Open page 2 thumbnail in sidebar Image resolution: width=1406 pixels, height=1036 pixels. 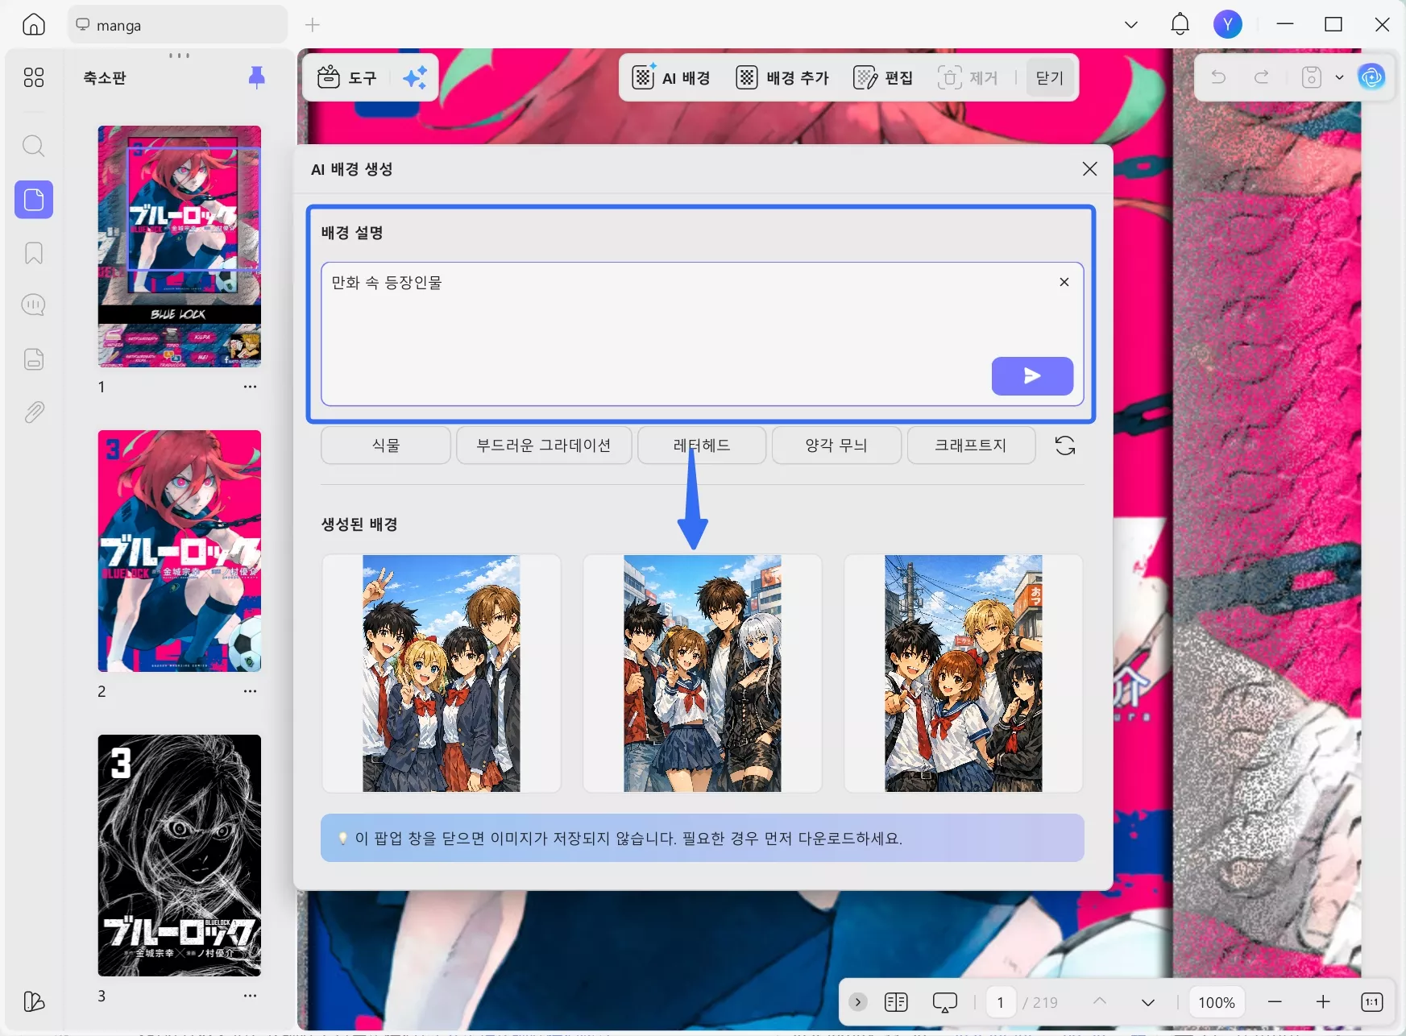coord(180,551)
